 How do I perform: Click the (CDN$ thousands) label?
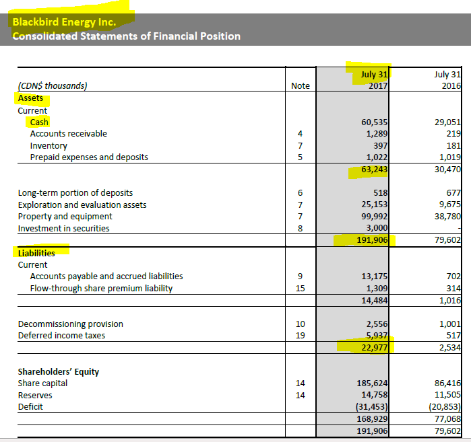[x=53, y=85]
